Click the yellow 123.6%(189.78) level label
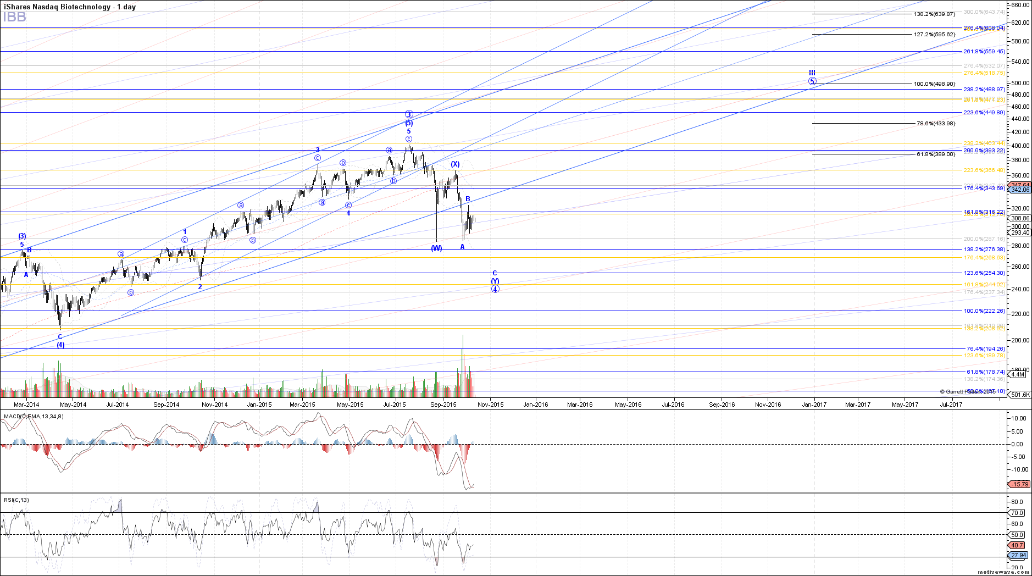1032x576 pixels. click(x=984, y=355)
